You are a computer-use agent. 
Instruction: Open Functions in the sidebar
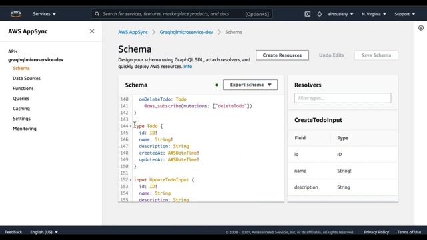pos(23,89)
